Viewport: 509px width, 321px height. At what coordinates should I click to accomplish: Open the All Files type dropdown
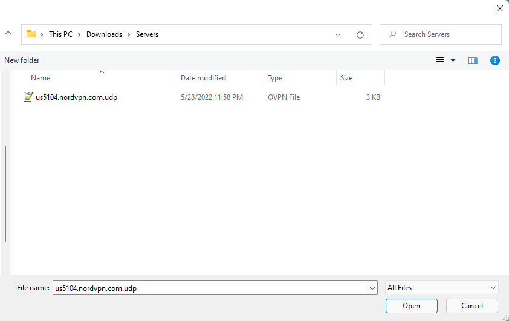coord(442,288)
